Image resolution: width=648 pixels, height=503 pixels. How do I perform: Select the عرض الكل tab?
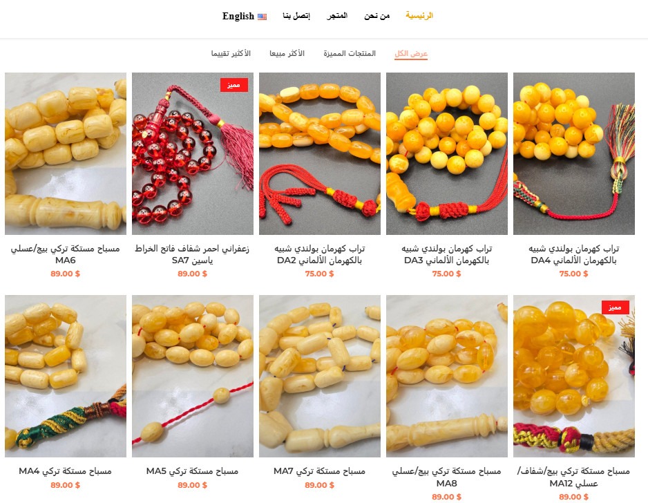(x=411, y=54)
